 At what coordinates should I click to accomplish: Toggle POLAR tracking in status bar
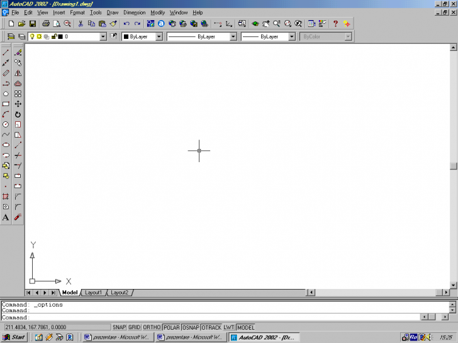pyautogui.click(x=172, y=327)
